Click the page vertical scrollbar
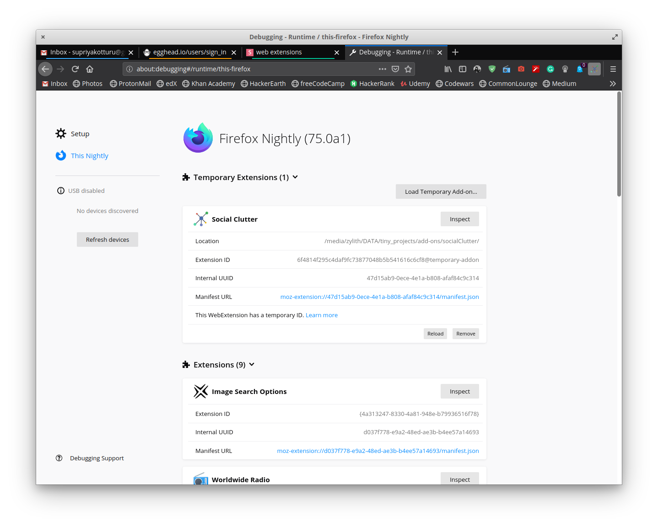 (x=619, y=144)
